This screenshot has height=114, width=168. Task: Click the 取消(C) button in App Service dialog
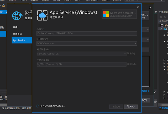[x=131, y=106]
